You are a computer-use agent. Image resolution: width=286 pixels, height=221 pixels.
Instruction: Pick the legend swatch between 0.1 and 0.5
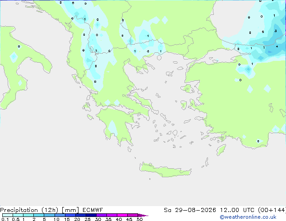click(x=8, y=215)
